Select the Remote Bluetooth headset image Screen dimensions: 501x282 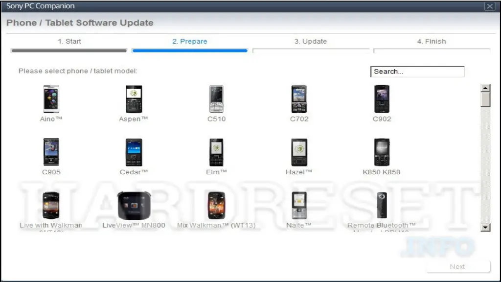[x=382, y=205]
